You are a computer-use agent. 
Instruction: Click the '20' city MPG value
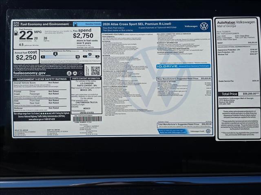pos(36,38)
